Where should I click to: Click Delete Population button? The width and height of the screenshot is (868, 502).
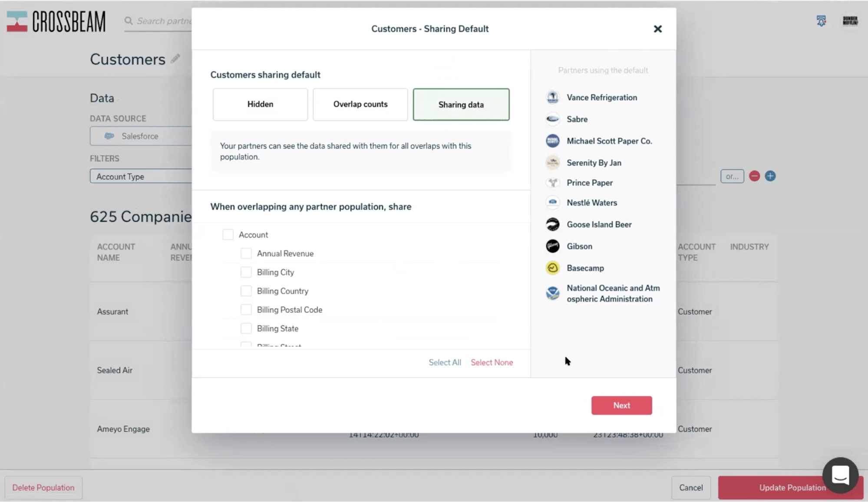pyautogui.click(x=43, y=487)
